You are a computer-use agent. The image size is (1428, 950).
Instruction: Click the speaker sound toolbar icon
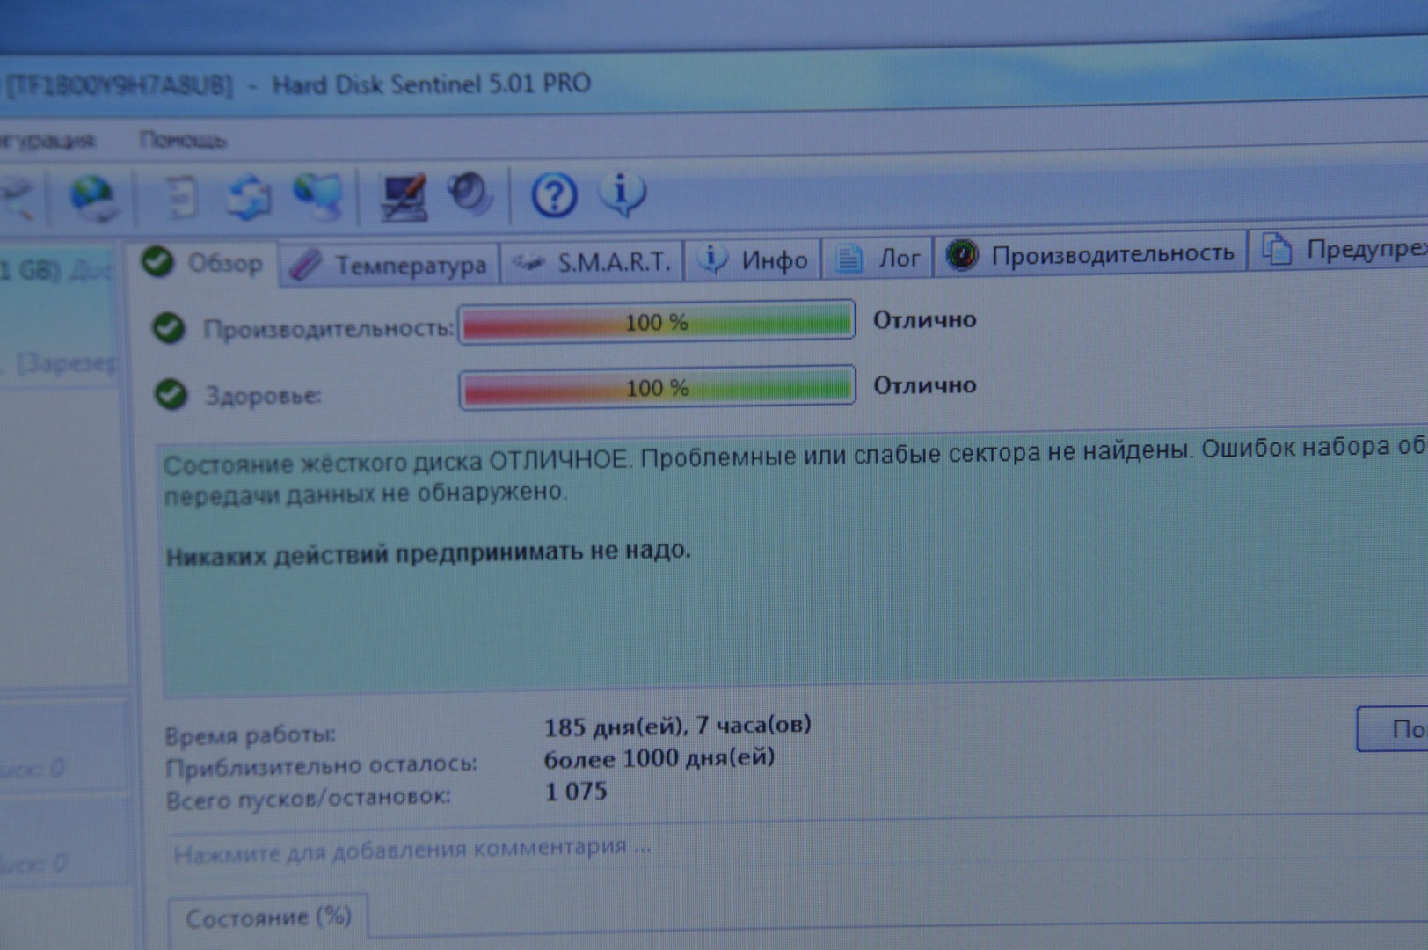(470, 194)
